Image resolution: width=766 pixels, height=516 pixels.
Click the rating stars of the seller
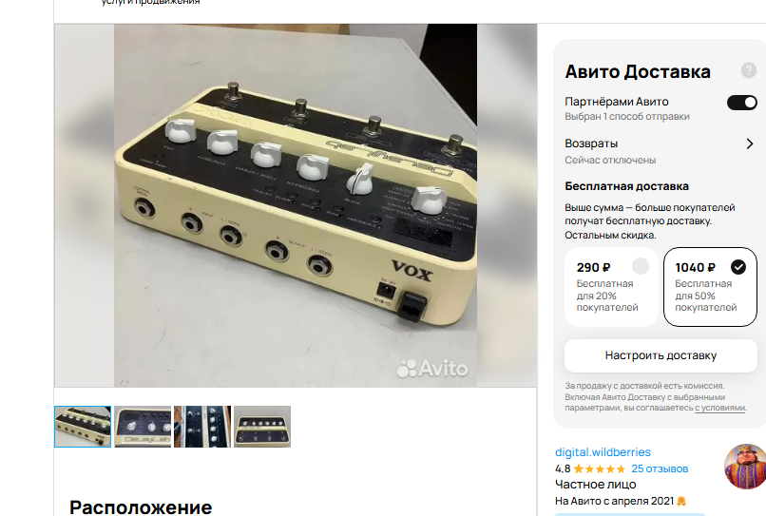click(600, 469)
